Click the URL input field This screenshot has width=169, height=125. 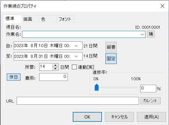(78, 101)
